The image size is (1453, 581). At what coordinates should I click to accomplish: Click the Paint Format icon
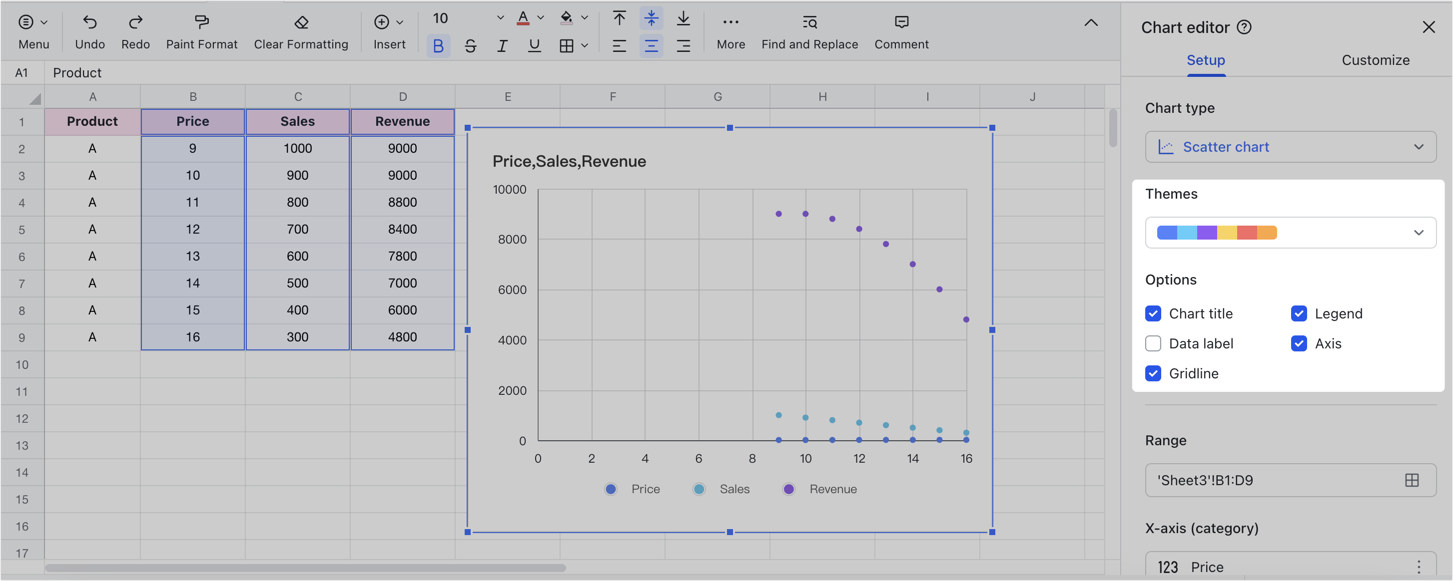click(201, 22)
